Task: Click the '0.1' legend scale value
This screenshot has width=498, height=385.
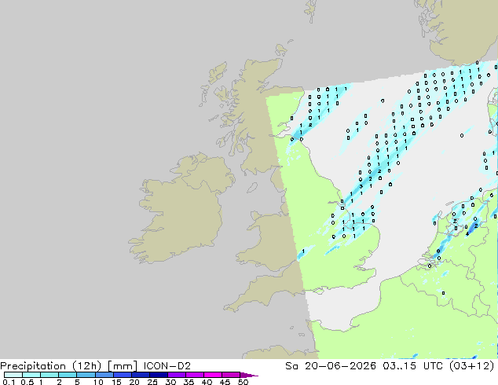Action: (9, 382)
